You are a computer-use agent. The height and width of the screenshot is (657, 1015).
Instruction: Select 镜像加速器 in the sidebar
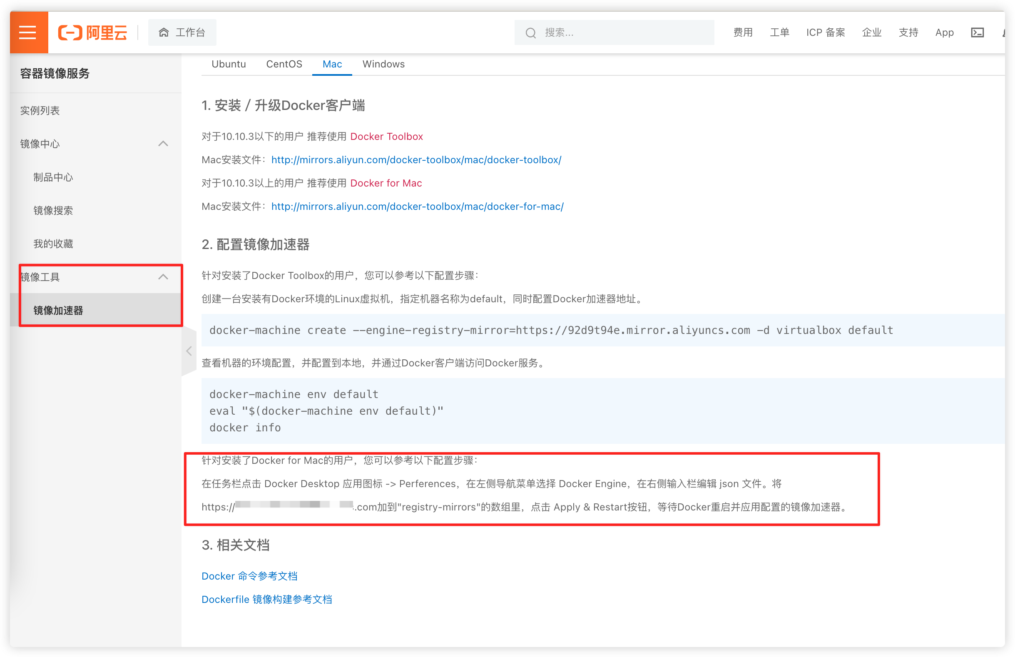[x=95, y=310]
